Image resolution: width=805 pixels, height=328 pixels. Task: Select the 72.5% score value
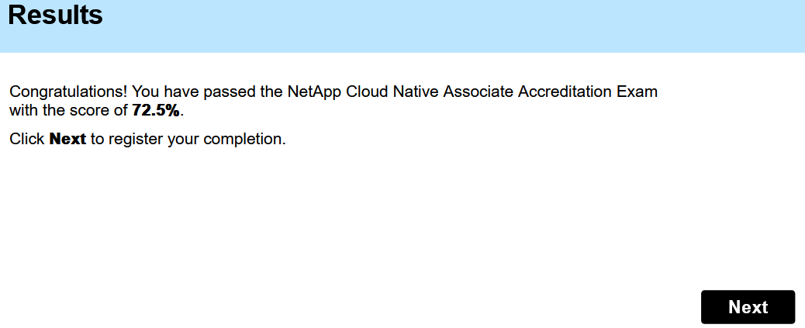click(x=156, y=111)
